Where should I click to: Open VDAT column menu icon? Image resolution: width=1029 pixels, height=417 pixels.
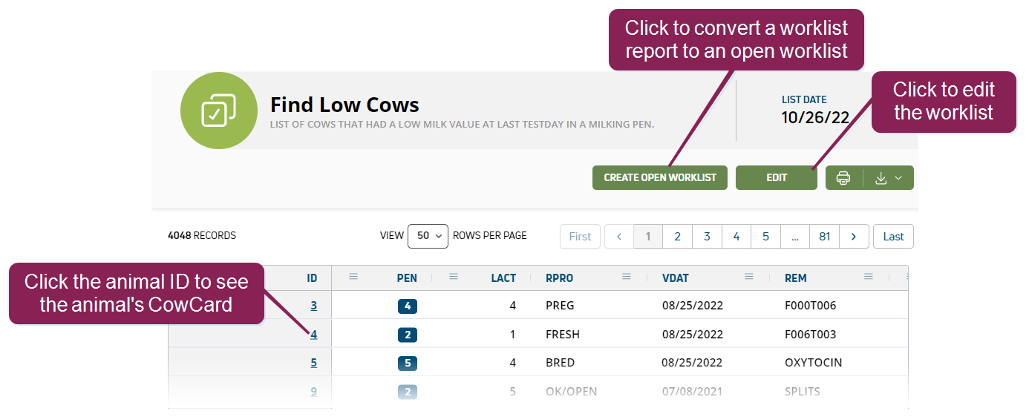coord(749,277)
